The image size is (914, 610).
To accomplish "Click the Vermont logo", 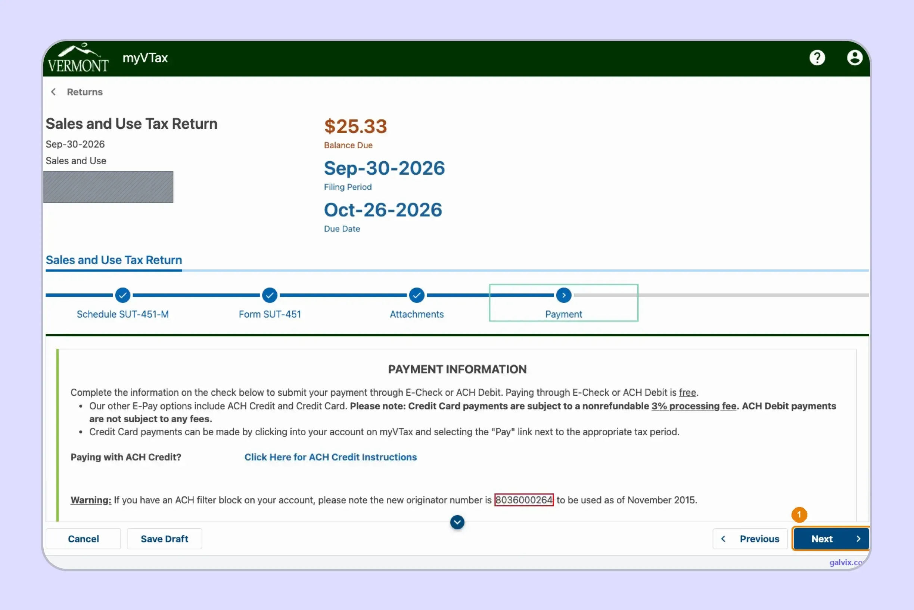I will pyautogui.click(x=78, y=58).
